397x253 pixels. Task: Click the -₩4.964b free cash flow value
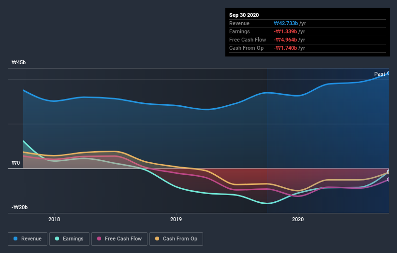point(285,40)
